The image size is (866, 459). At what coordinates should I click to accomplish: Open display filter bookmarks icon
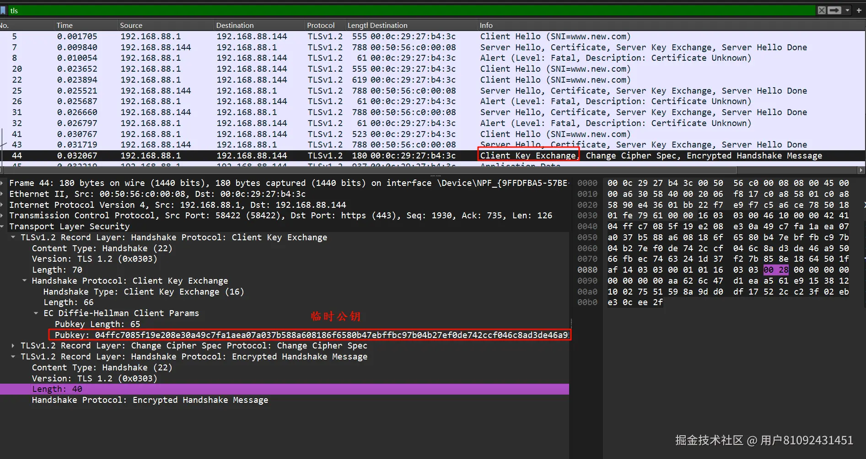tap(3, 10)
